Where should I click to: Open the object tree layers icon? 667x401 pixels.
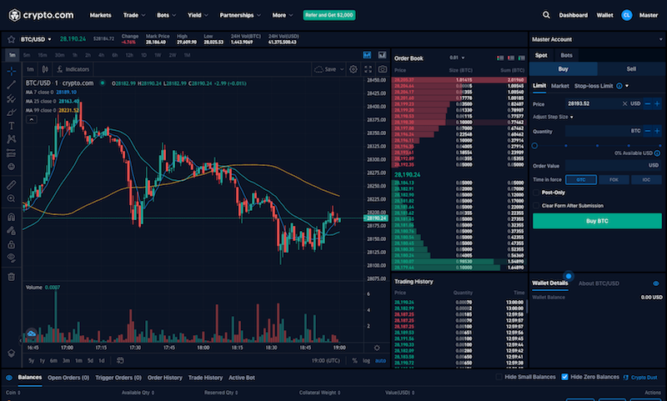(x=12, y=353)
